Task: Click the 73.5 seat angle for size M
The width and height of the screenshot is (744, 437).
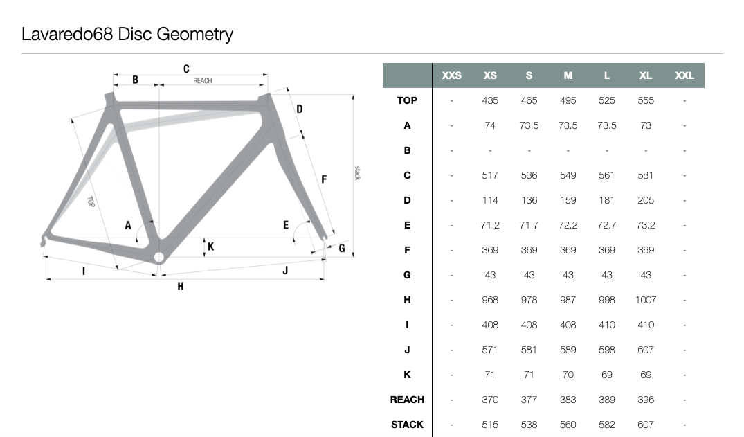Action: [x=568, y=125]
